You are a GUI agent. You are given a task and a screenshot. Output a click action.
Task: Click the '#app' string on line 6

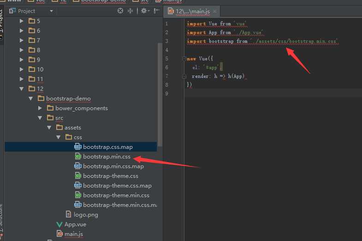pyautogui.click(x=211, y=68)
